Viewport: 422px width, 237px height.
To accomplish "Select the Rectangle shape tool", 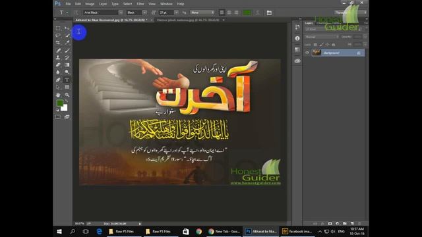I will (x=67, y=87).
